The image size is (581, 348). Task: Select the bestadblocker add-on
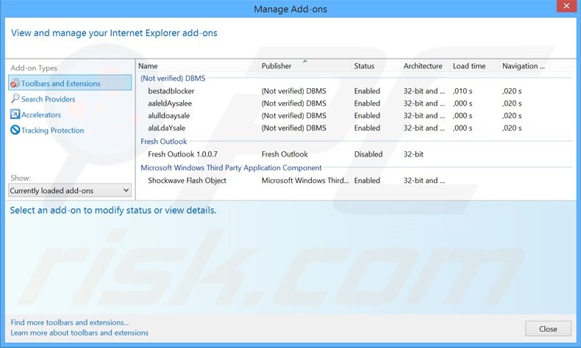tap(171, 91)
